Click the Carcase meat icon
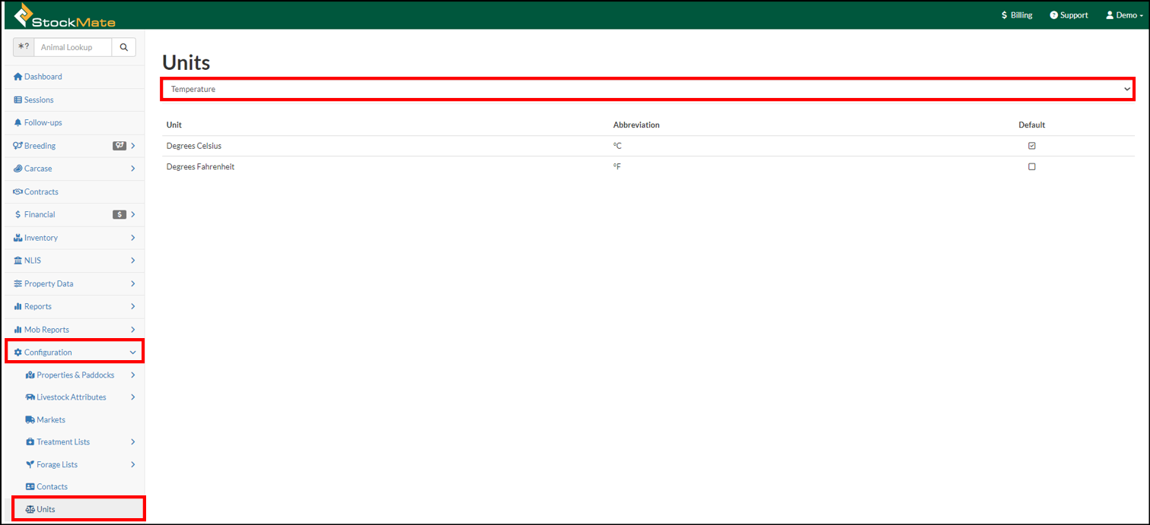The width and height of the screenshot is (1150, 525). point(18,169)
